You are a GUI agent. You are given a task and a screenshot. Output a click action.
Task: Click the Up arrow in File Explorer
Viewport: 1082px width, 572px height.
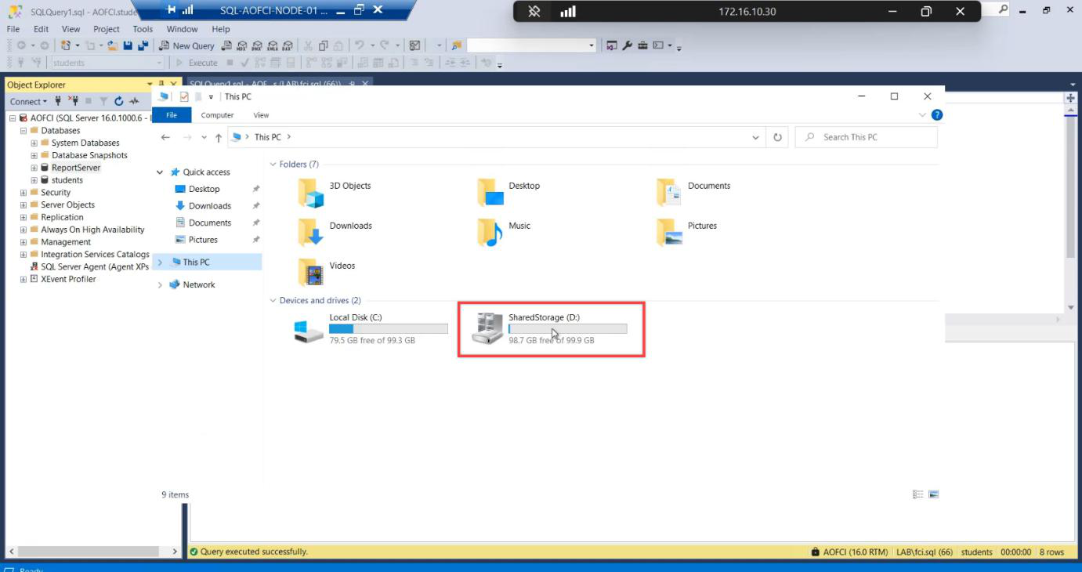point(219,137)
